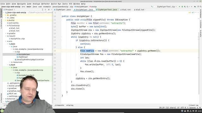The height and width of the screenshot is (113, 202).
Task: Run with coverage using the shield icon
Action: click(185, 7)
